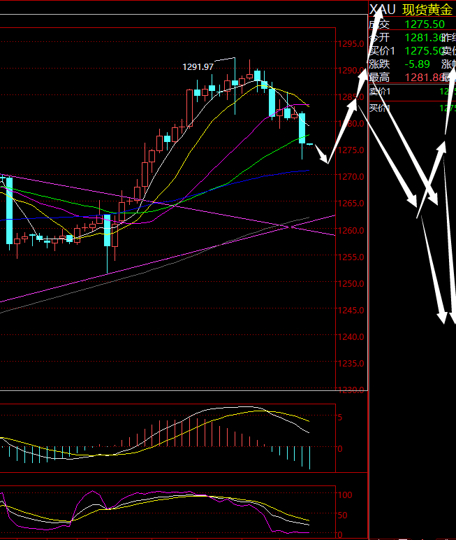Click the 1255.0 price axis label

[x=351, y=257]
